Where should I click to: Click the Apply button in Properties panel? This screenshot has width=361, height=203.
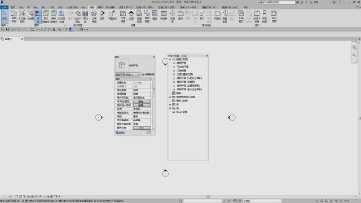pyautogui.click(x=148, y=133)
